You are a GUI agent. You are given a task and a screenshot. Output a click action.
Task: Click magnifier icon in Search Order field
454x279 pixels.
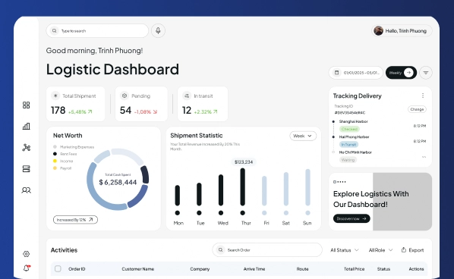pos(220,249)
